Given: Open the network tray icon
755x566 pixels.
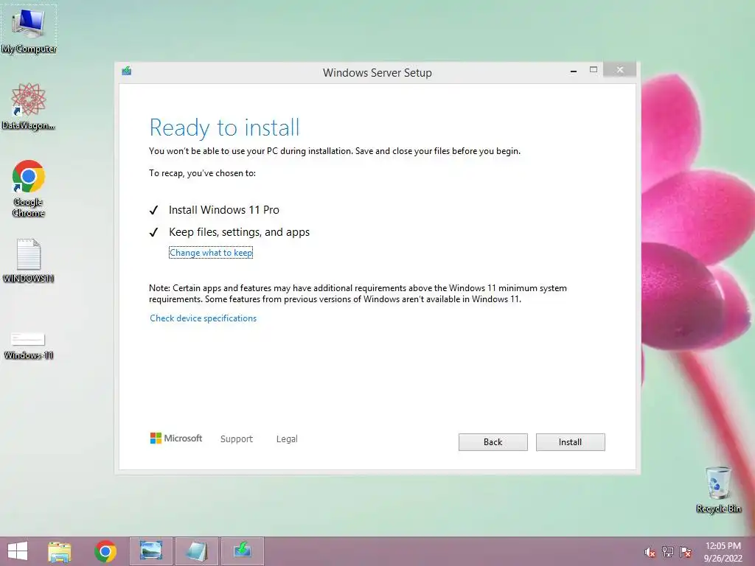Looking at the screenshot, I should coord(668,551).
